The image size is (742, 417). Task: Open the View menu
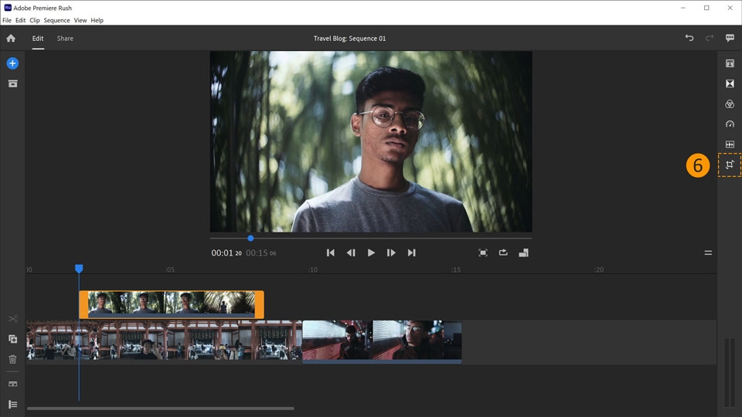coord(80,20)
